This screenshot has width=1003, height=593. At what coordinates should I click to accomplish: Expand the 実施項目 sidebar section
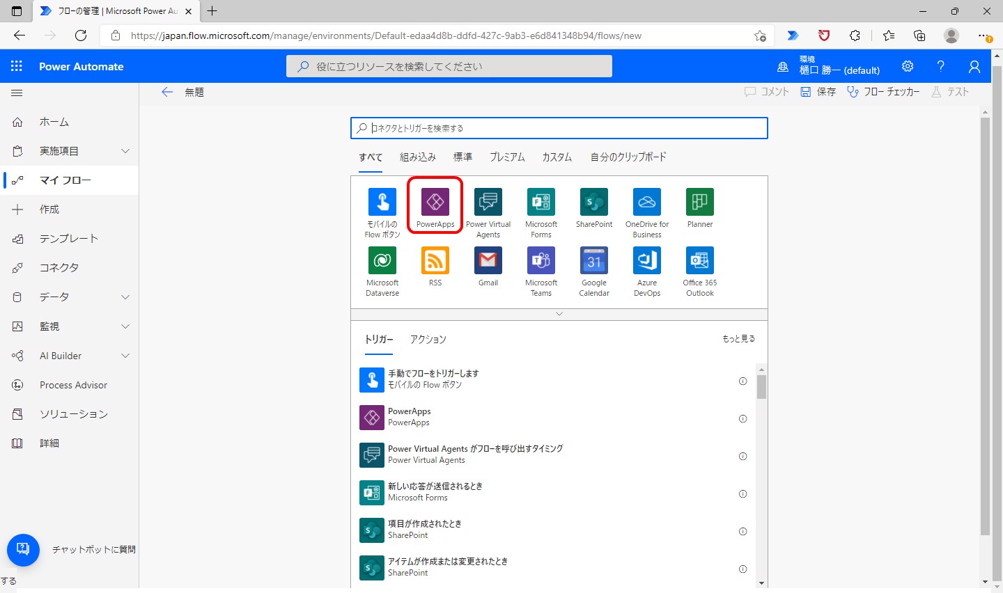[125, 151]
